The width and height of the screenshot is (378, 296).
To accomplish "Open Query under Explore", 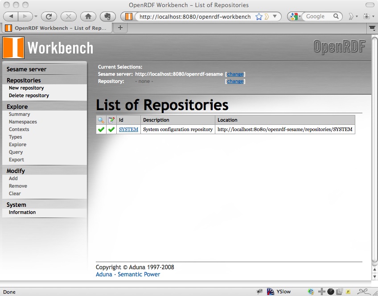I will pyautogui.click(x=16, y=152).
